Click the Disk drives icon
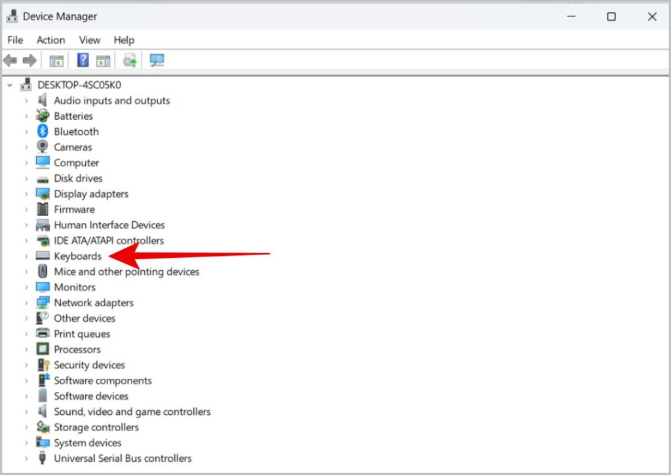671x475 pixels. [x=43, y=179]
